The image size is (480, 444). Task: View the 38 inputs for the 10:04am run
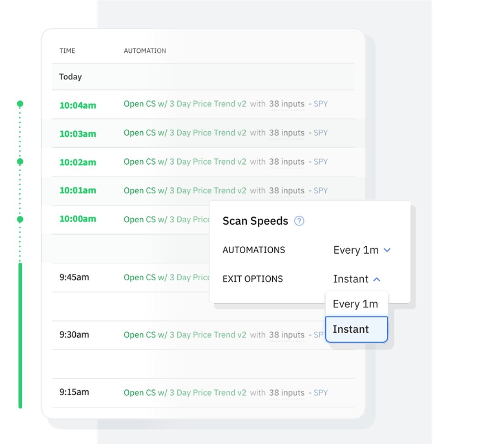(x=286, y=104)
